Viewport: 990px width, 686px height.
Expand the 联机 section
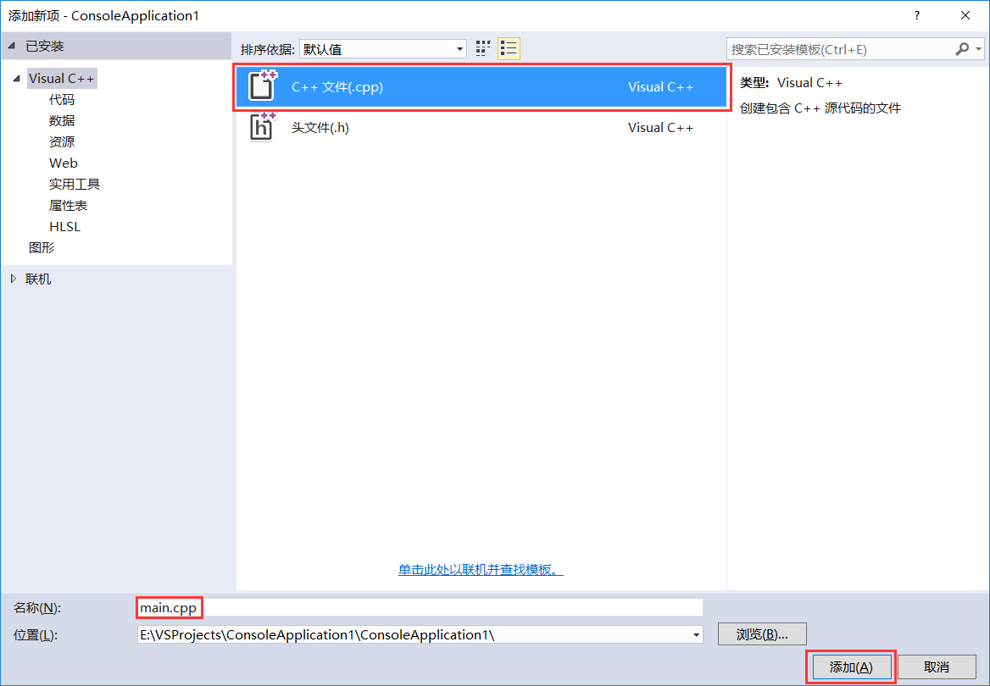tap(14, 279)
